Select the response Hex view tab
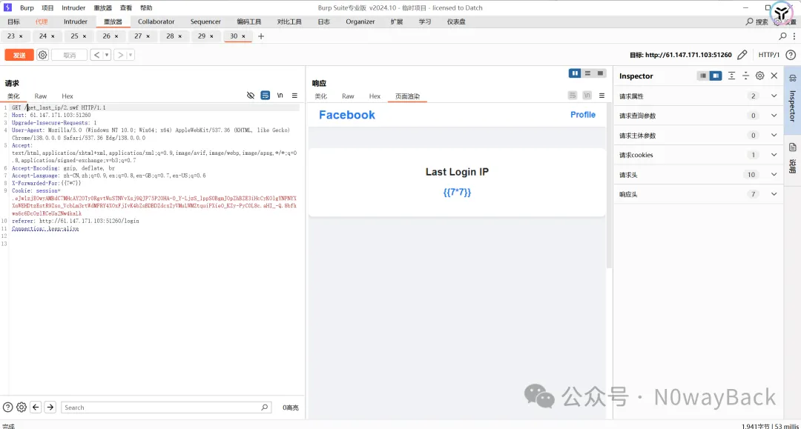This screenshot has height=429, width=801. pyautogui.click(x=375, y=96)
